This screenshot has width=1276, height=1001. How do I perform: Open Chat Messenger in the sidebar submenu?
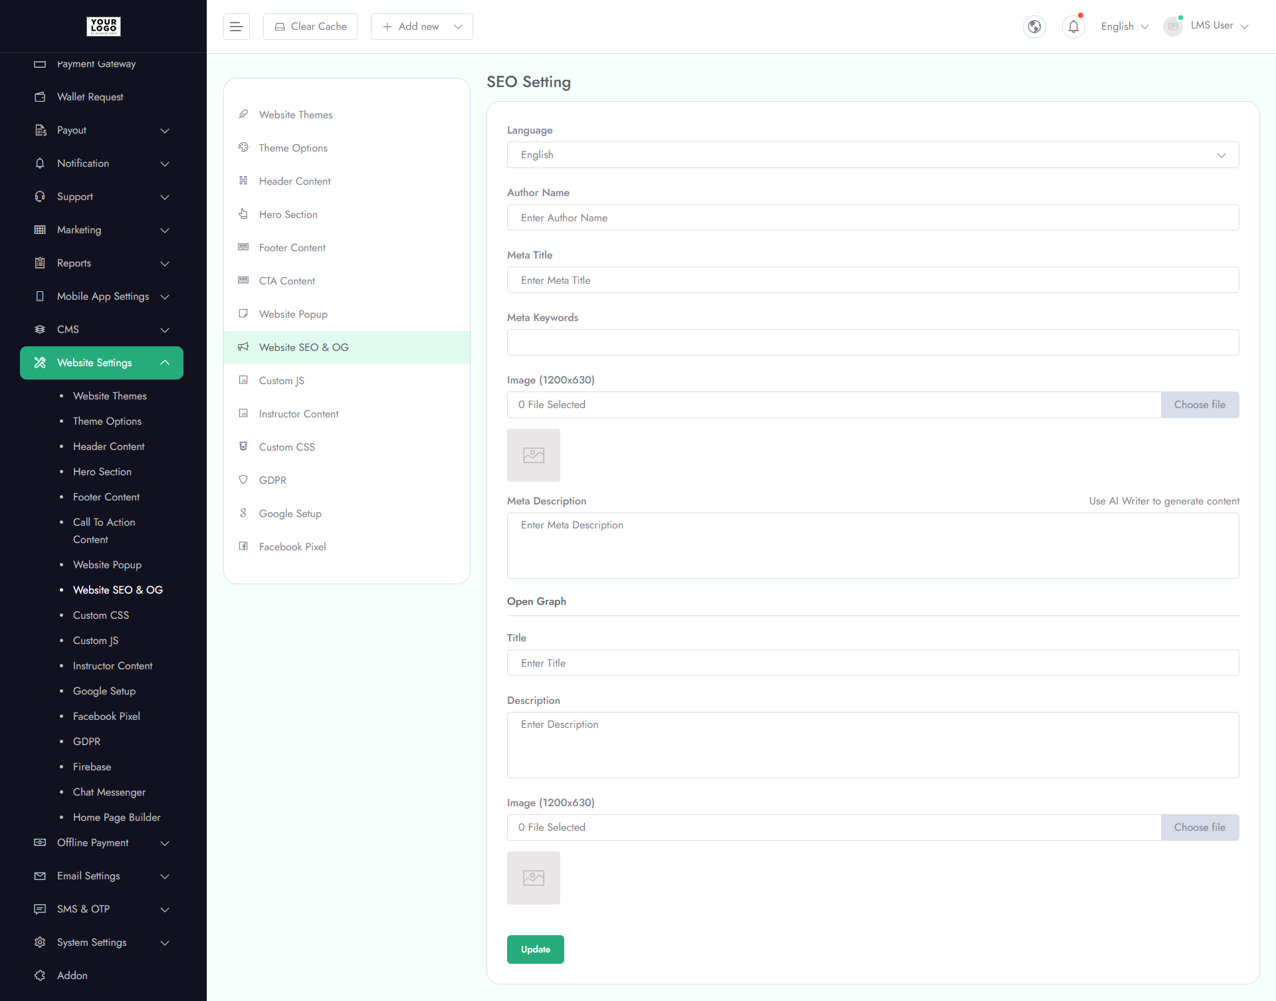tap(109, 792)
